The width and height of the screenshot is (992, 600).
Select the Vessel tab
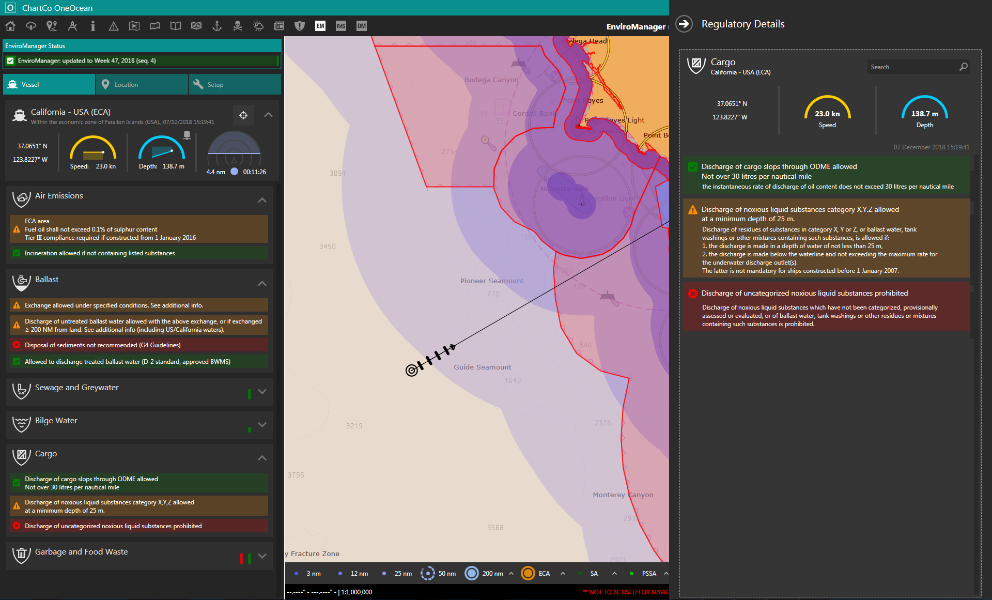tap(50, 84)
